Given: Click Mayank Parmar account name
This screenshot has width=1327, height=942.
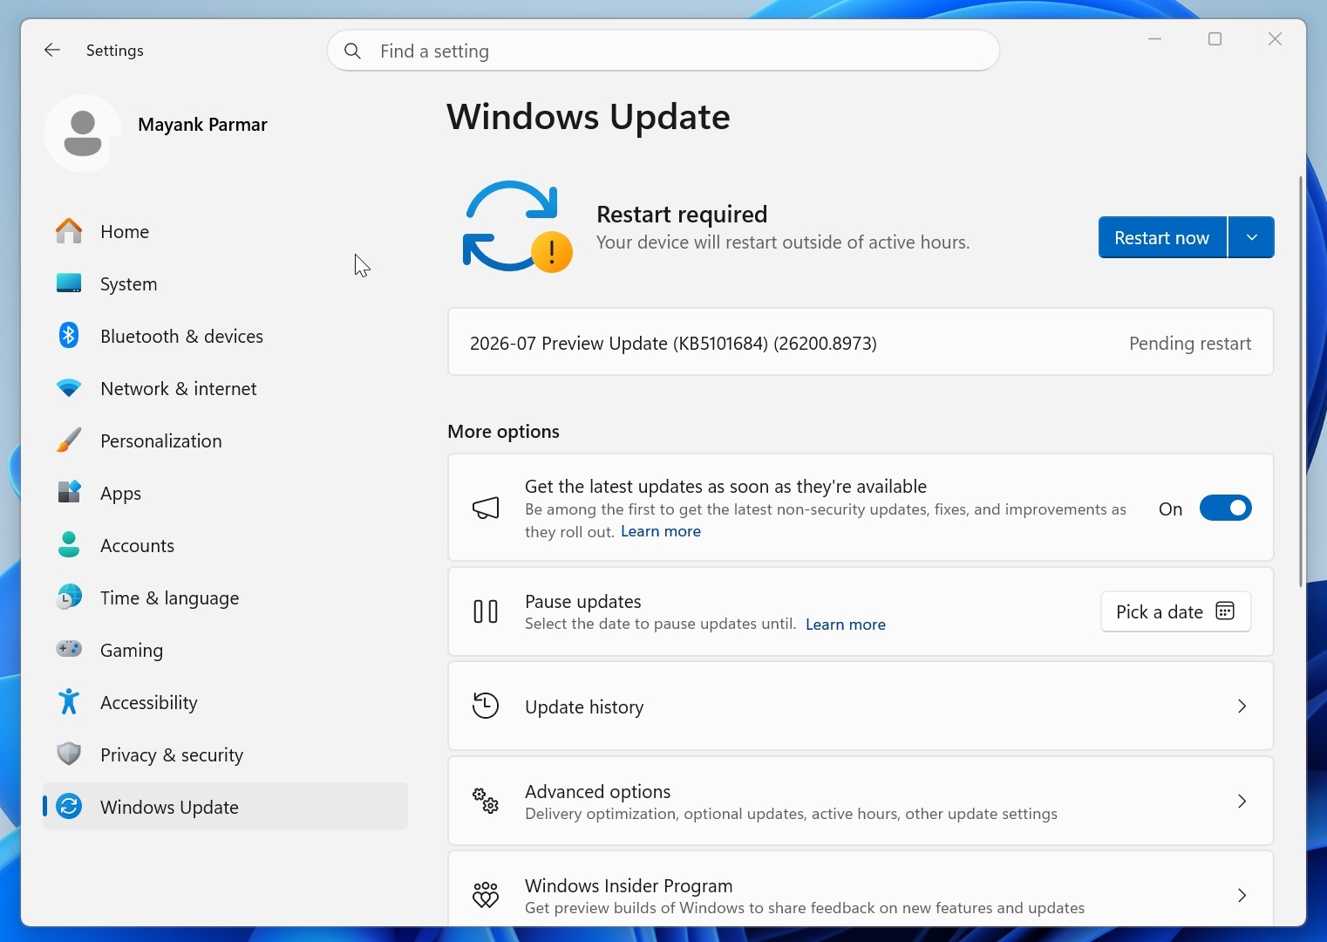Looking at the screenshot, I should (x=202, y=125).
